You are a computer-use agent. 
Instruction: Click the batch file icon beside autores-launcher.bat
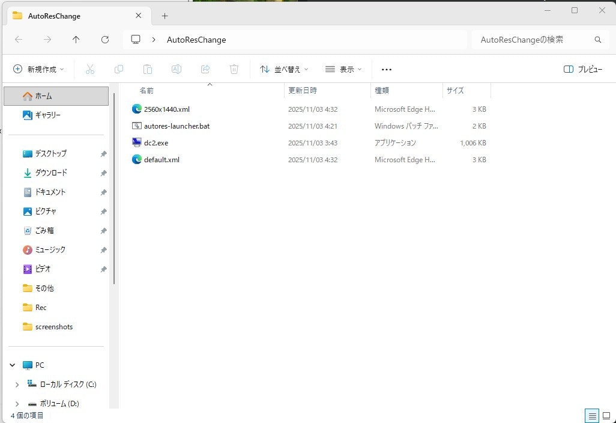[137, 126]
